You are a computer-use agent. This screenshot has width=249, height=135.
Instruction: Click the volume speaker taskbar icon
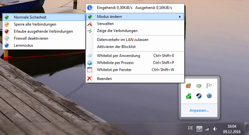215,129
